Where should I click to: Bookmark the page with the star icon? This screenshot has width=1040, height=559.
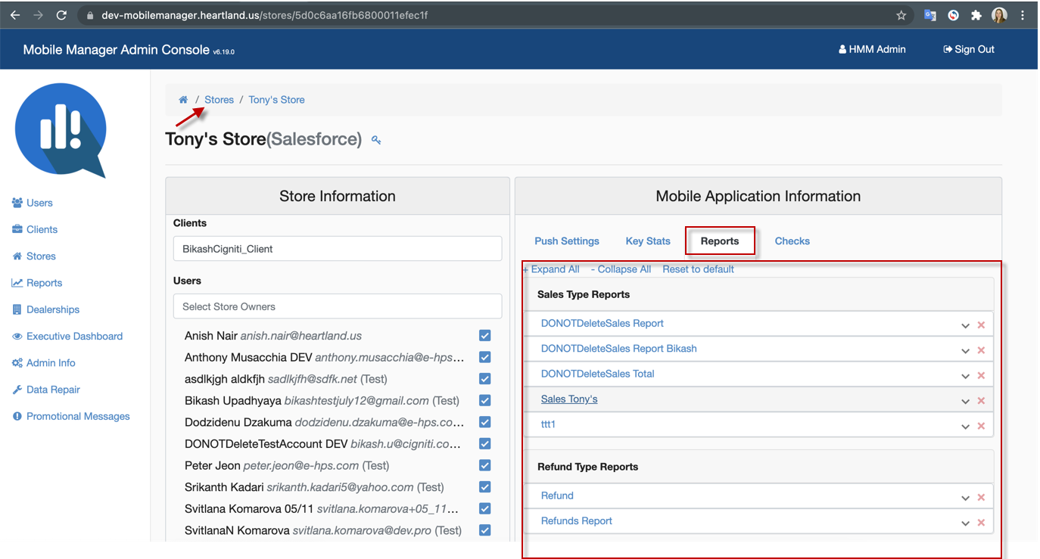point(901,15)
